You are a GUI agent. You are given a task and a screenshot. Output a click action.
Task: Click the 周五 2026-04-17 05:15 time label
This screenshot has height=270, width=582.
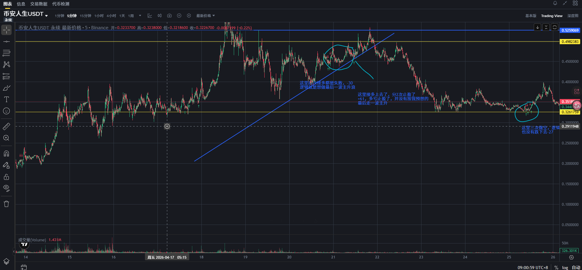(167, 258)
